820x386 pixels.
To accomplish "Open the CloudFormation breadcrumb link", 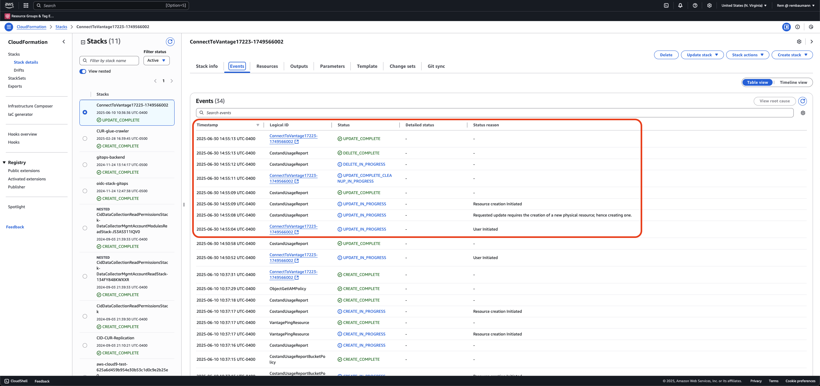I will coord(31,27).
